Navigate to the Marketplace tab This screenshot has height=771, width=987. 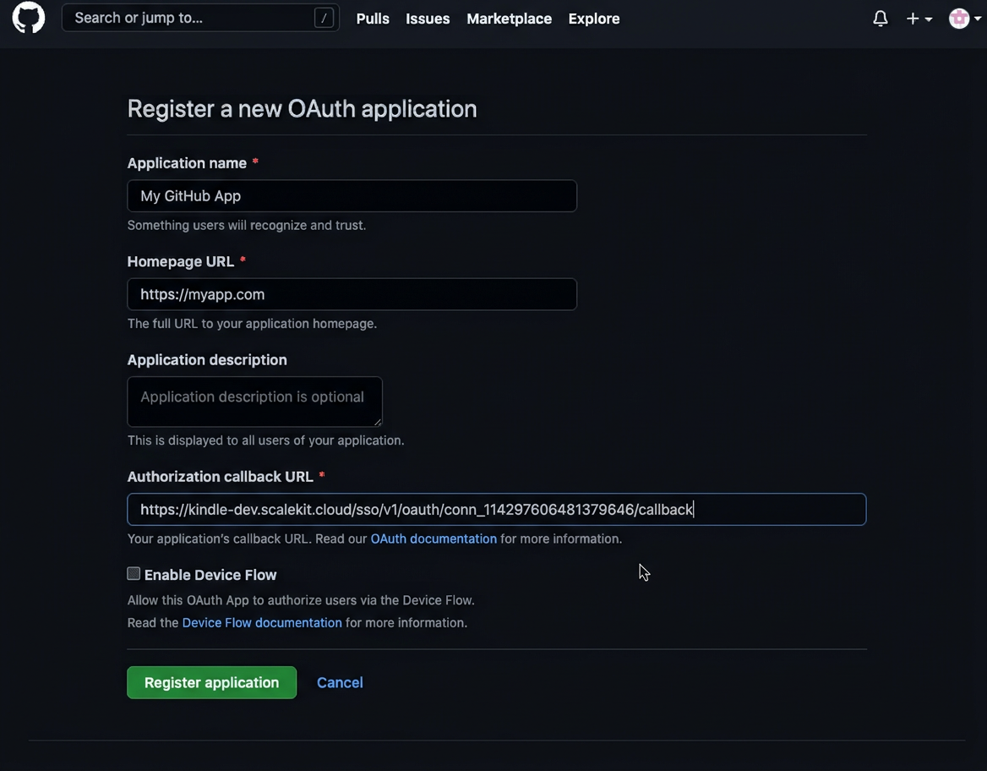click(509, 18)
